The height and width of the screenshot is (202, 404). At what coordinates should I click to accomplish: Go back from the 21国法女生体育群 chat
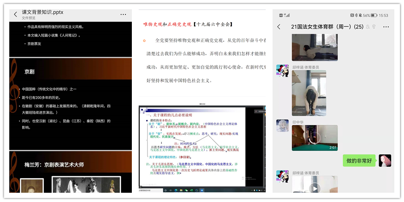point(279,27)
